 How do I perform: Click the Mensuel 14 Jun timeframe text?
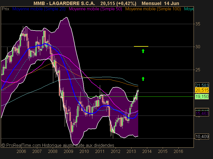160,3
